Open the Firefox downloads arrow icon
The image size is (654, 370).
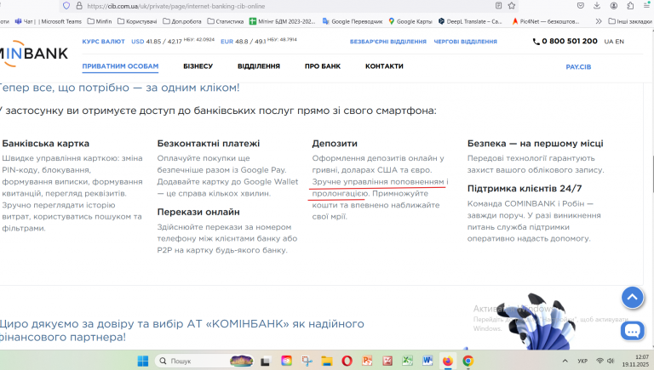pos(597,5)
